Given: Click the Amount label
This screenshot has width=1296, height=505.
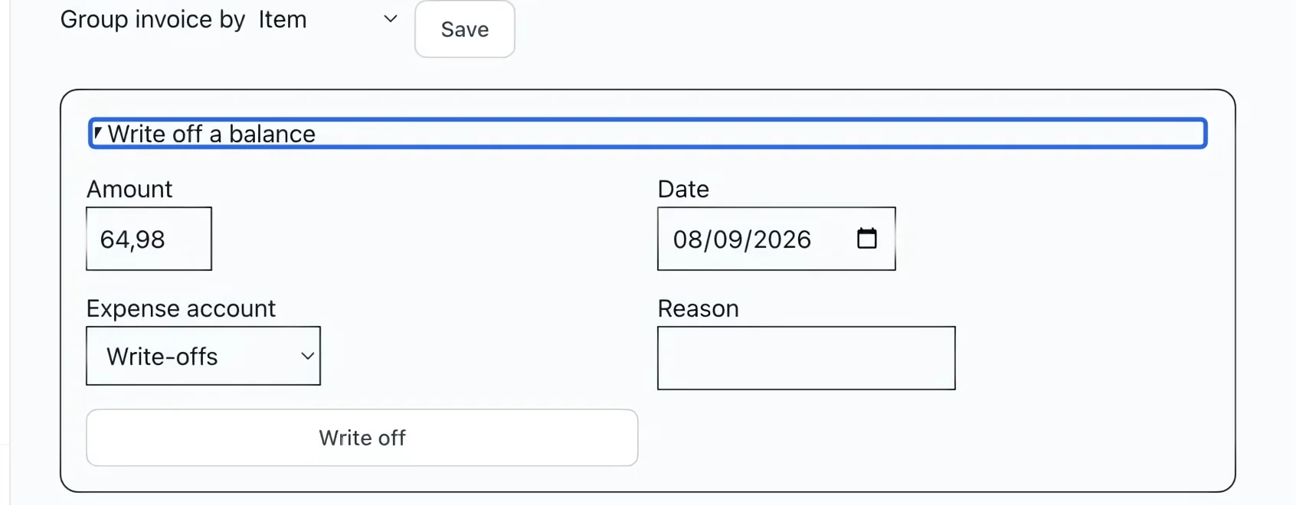Looking at the screenshot, I should click(x=129, y=189).
